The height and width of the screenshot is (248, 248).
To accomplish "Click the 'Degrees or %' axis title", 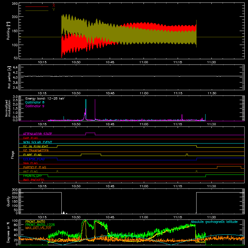I will point(8,232).
